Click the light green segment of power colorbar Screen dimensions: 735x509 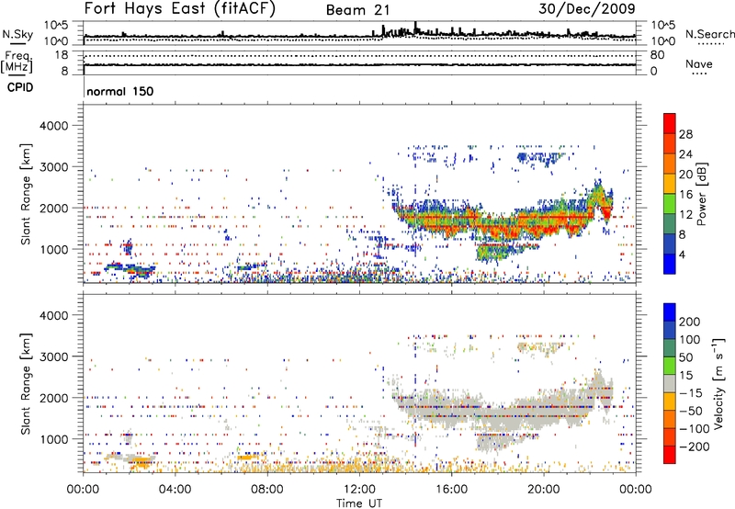tap(670, 204)
